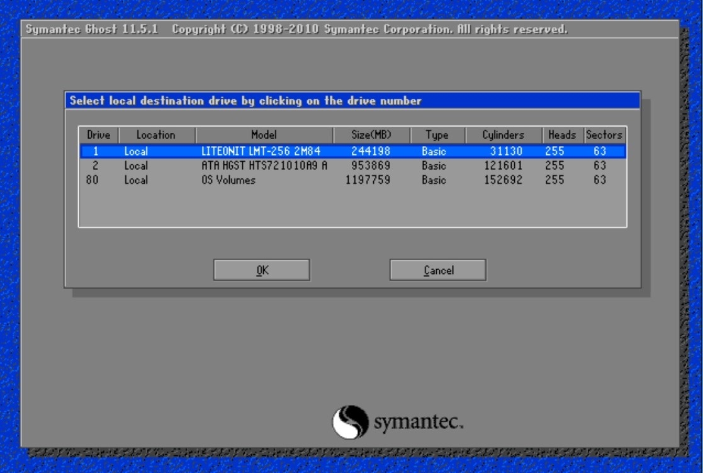
Task: Click the Size(MB) column header
Action: (371, 135)
